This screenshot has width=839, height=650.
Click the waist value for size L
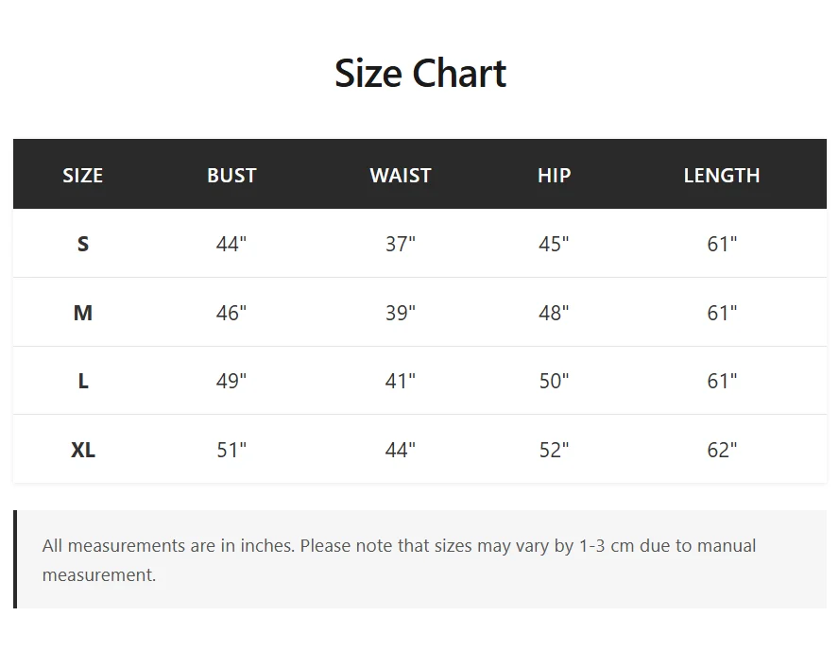[x=400, y=382]
